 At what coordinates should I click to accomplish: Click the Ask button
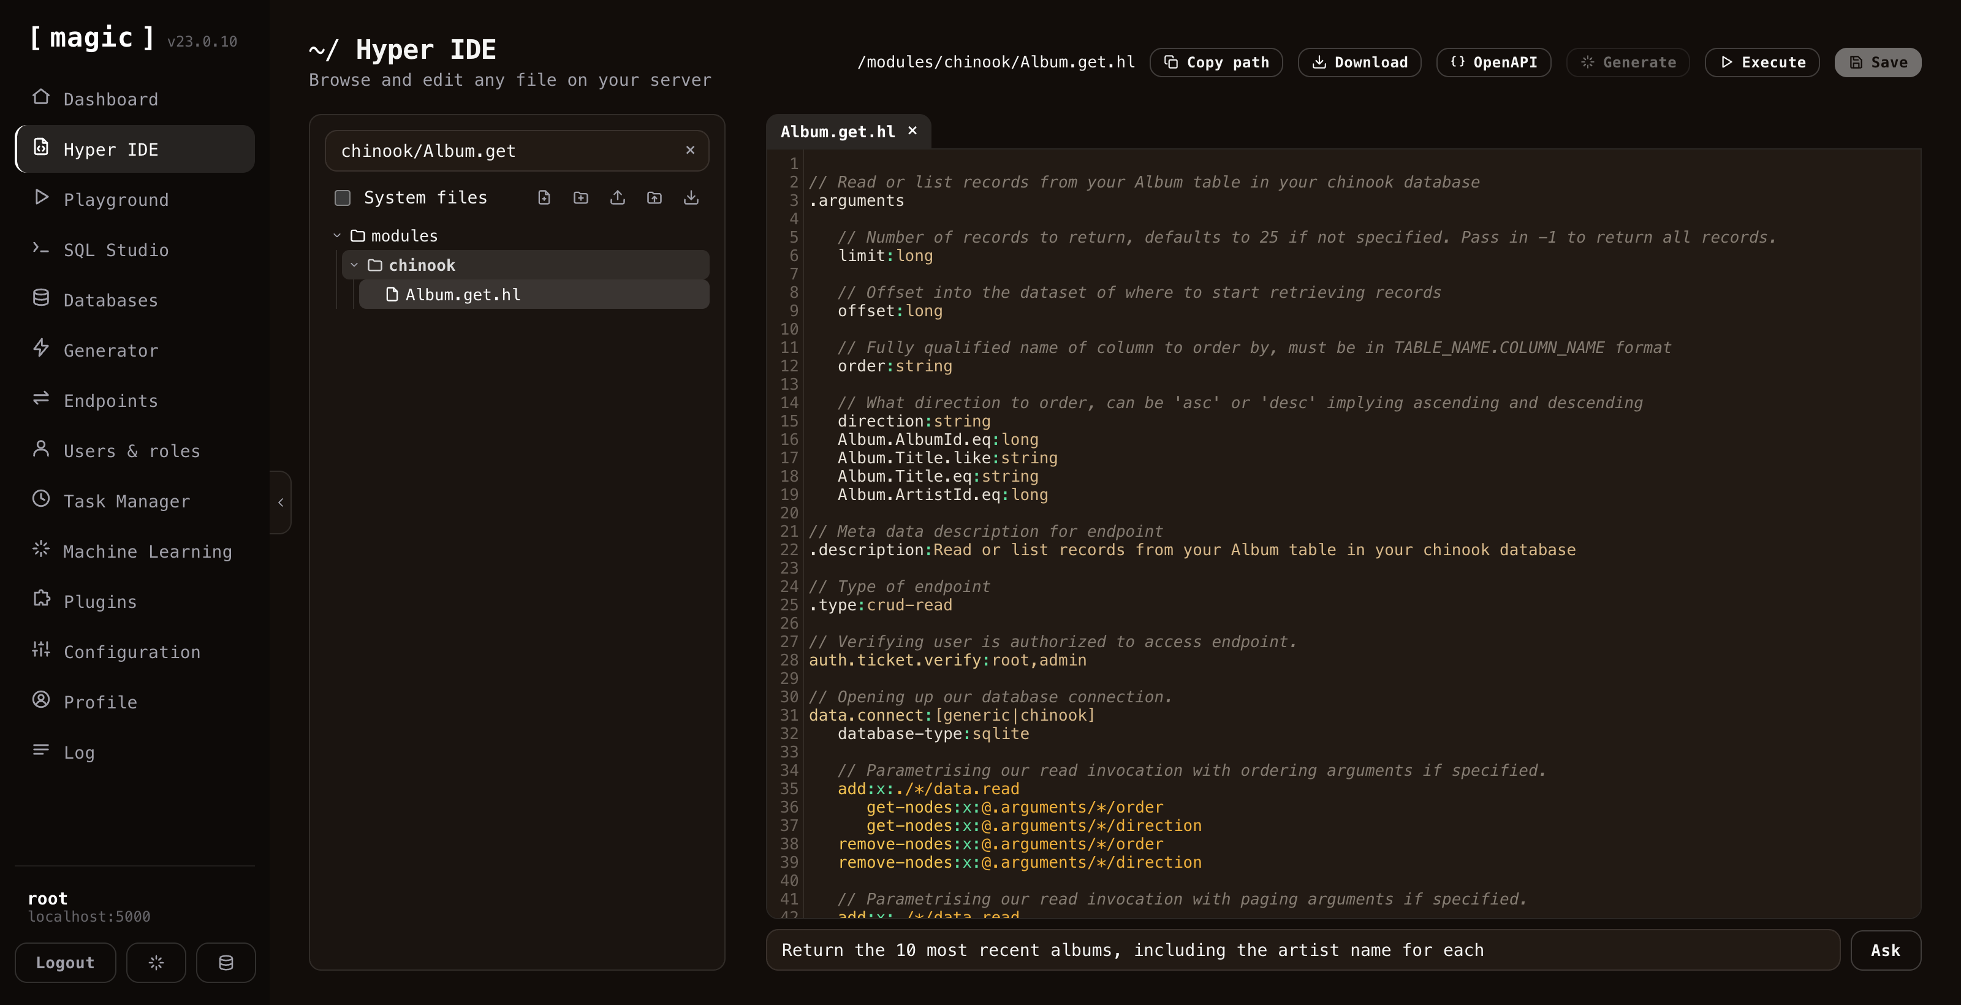tap(1886, 950)
